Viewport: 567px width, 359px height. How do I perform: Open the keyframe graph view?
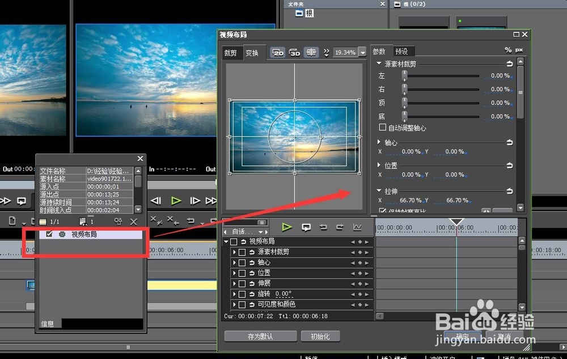[x=357, y=227]
